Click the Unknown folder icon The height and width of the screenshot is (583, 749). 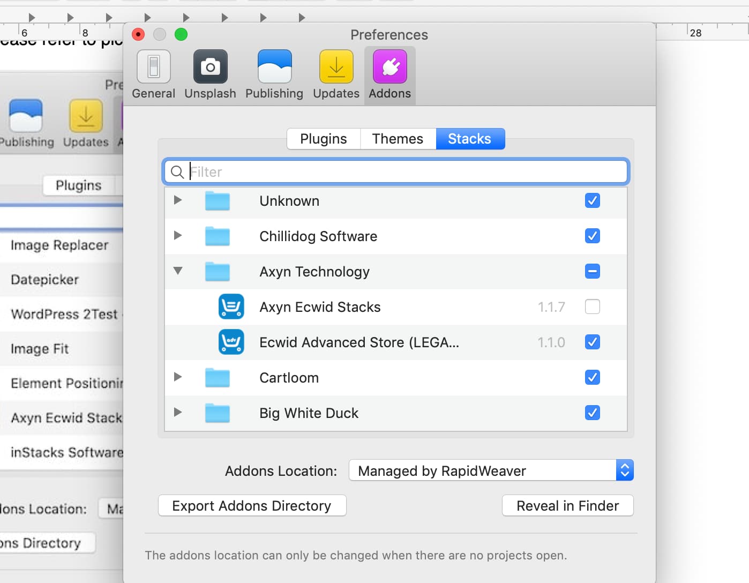[218, 201]
